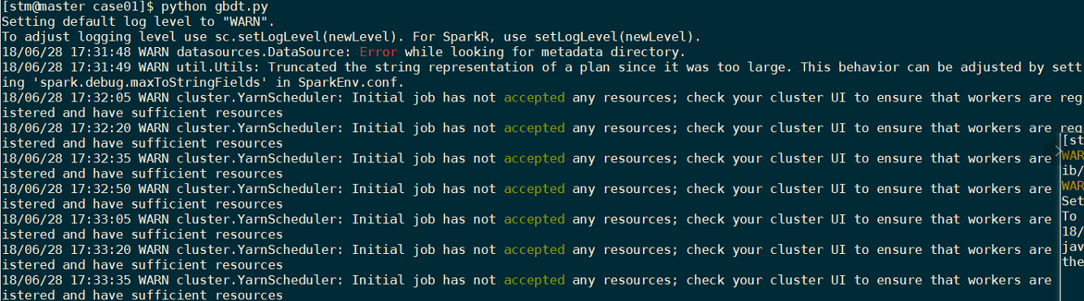This screenshot has height=301, width=1084.
Task: Click highlighted 'accepted' in the 17:32:20 line
Action: (534, 128)
